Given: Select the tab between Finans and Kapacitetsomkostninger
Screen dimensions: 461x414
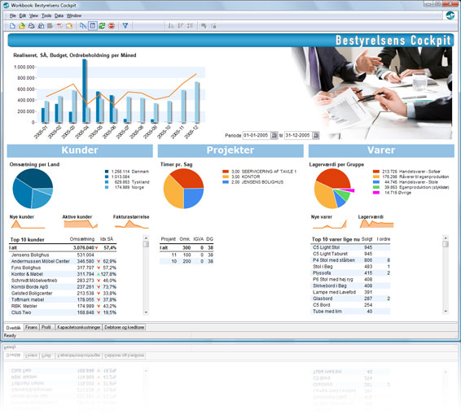Looking at the screenshot, I should (x=47, y=327).
